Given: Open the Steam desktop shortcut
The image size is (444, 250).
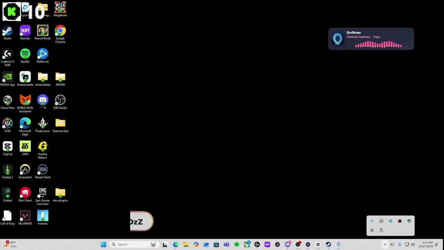Looking at the screenshot, I should coord(7,32).
